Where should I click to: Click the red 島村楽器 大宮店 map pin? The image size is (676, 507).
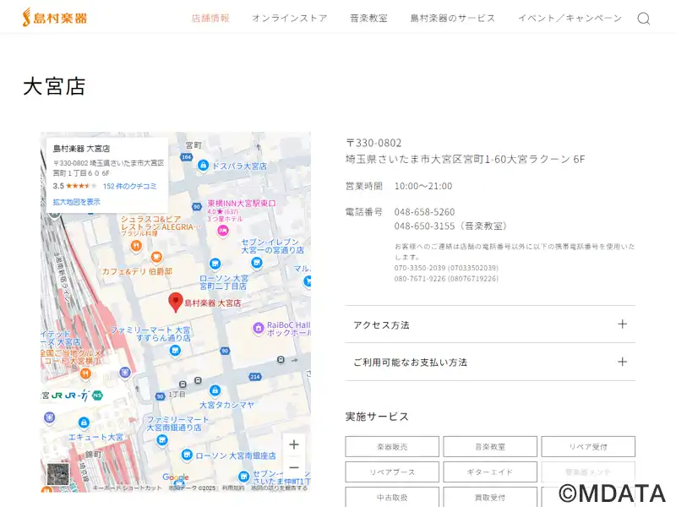point(176,302)
